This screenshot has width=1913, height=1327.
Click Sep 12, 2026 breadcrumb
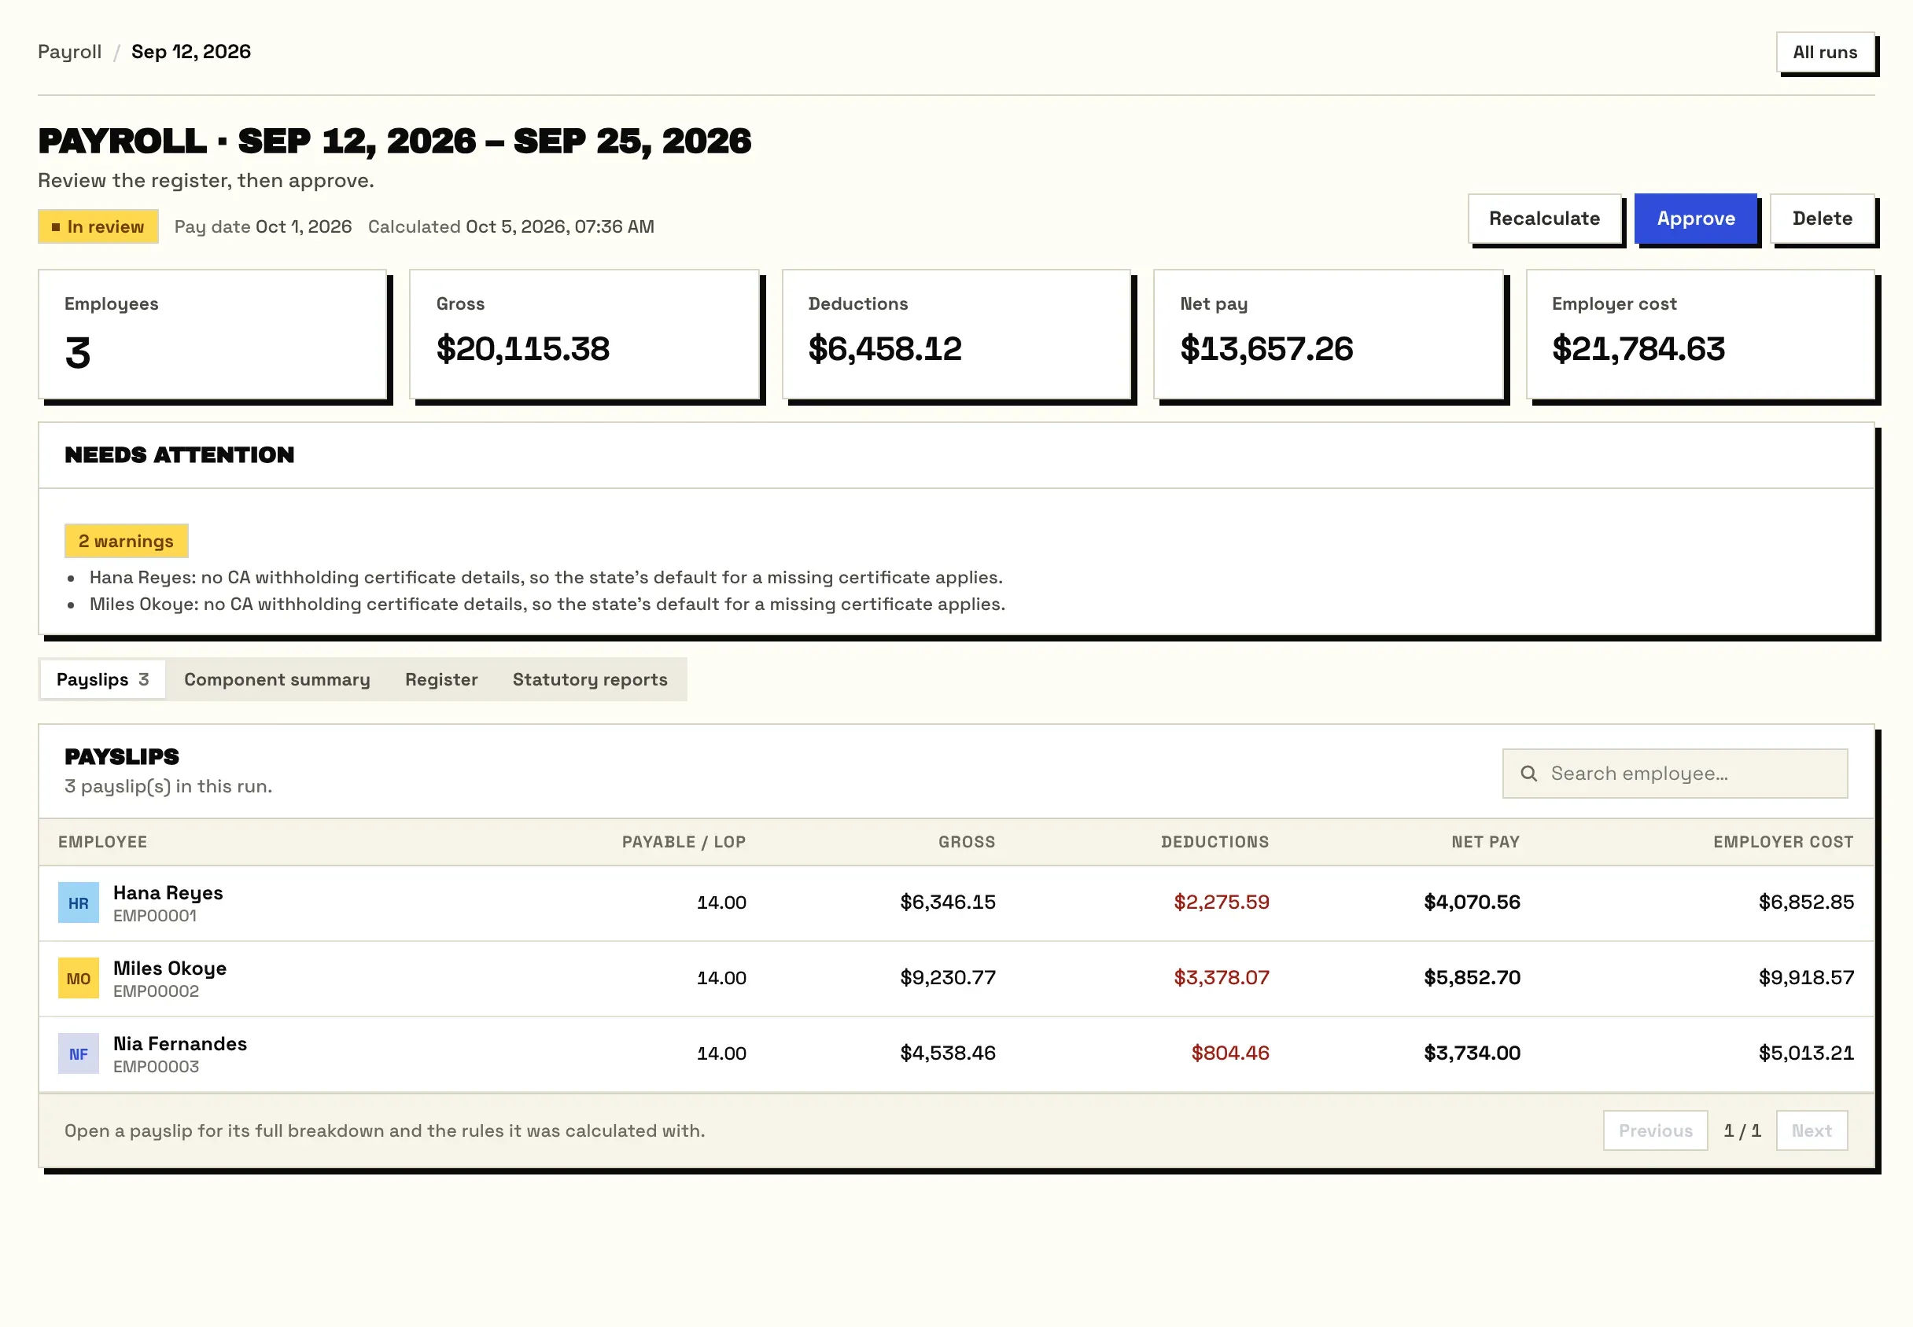point(190,52)
